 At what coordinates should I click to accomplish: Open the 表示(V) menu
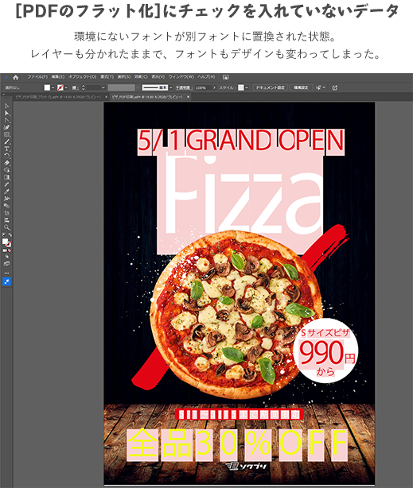(158, 77)
